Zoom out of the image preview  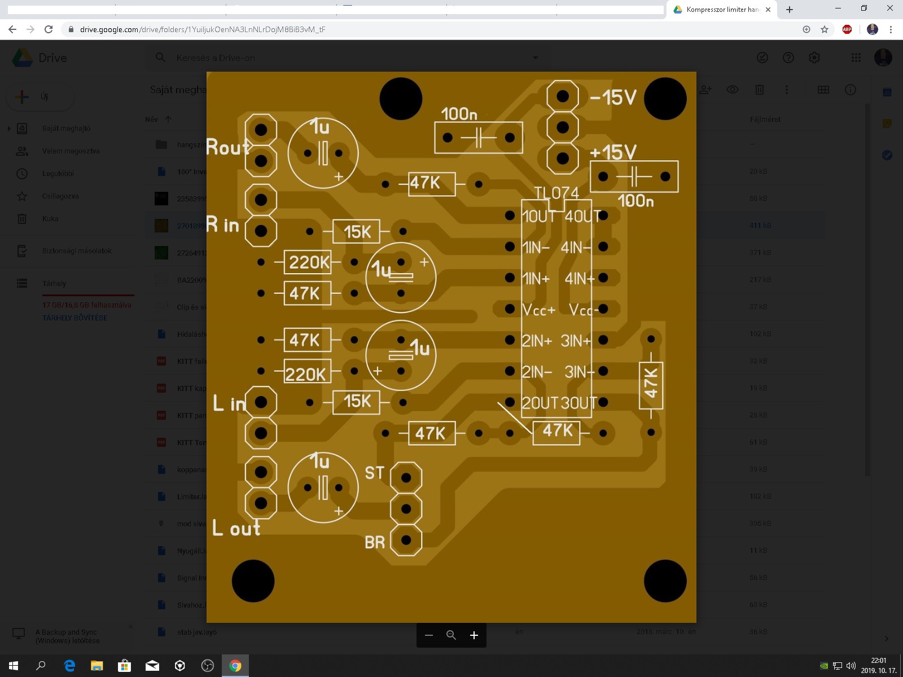click(429, 635)
